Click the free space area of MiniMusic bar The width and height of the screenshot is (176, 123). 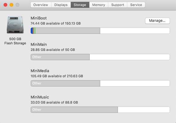[x=144, y=110]
